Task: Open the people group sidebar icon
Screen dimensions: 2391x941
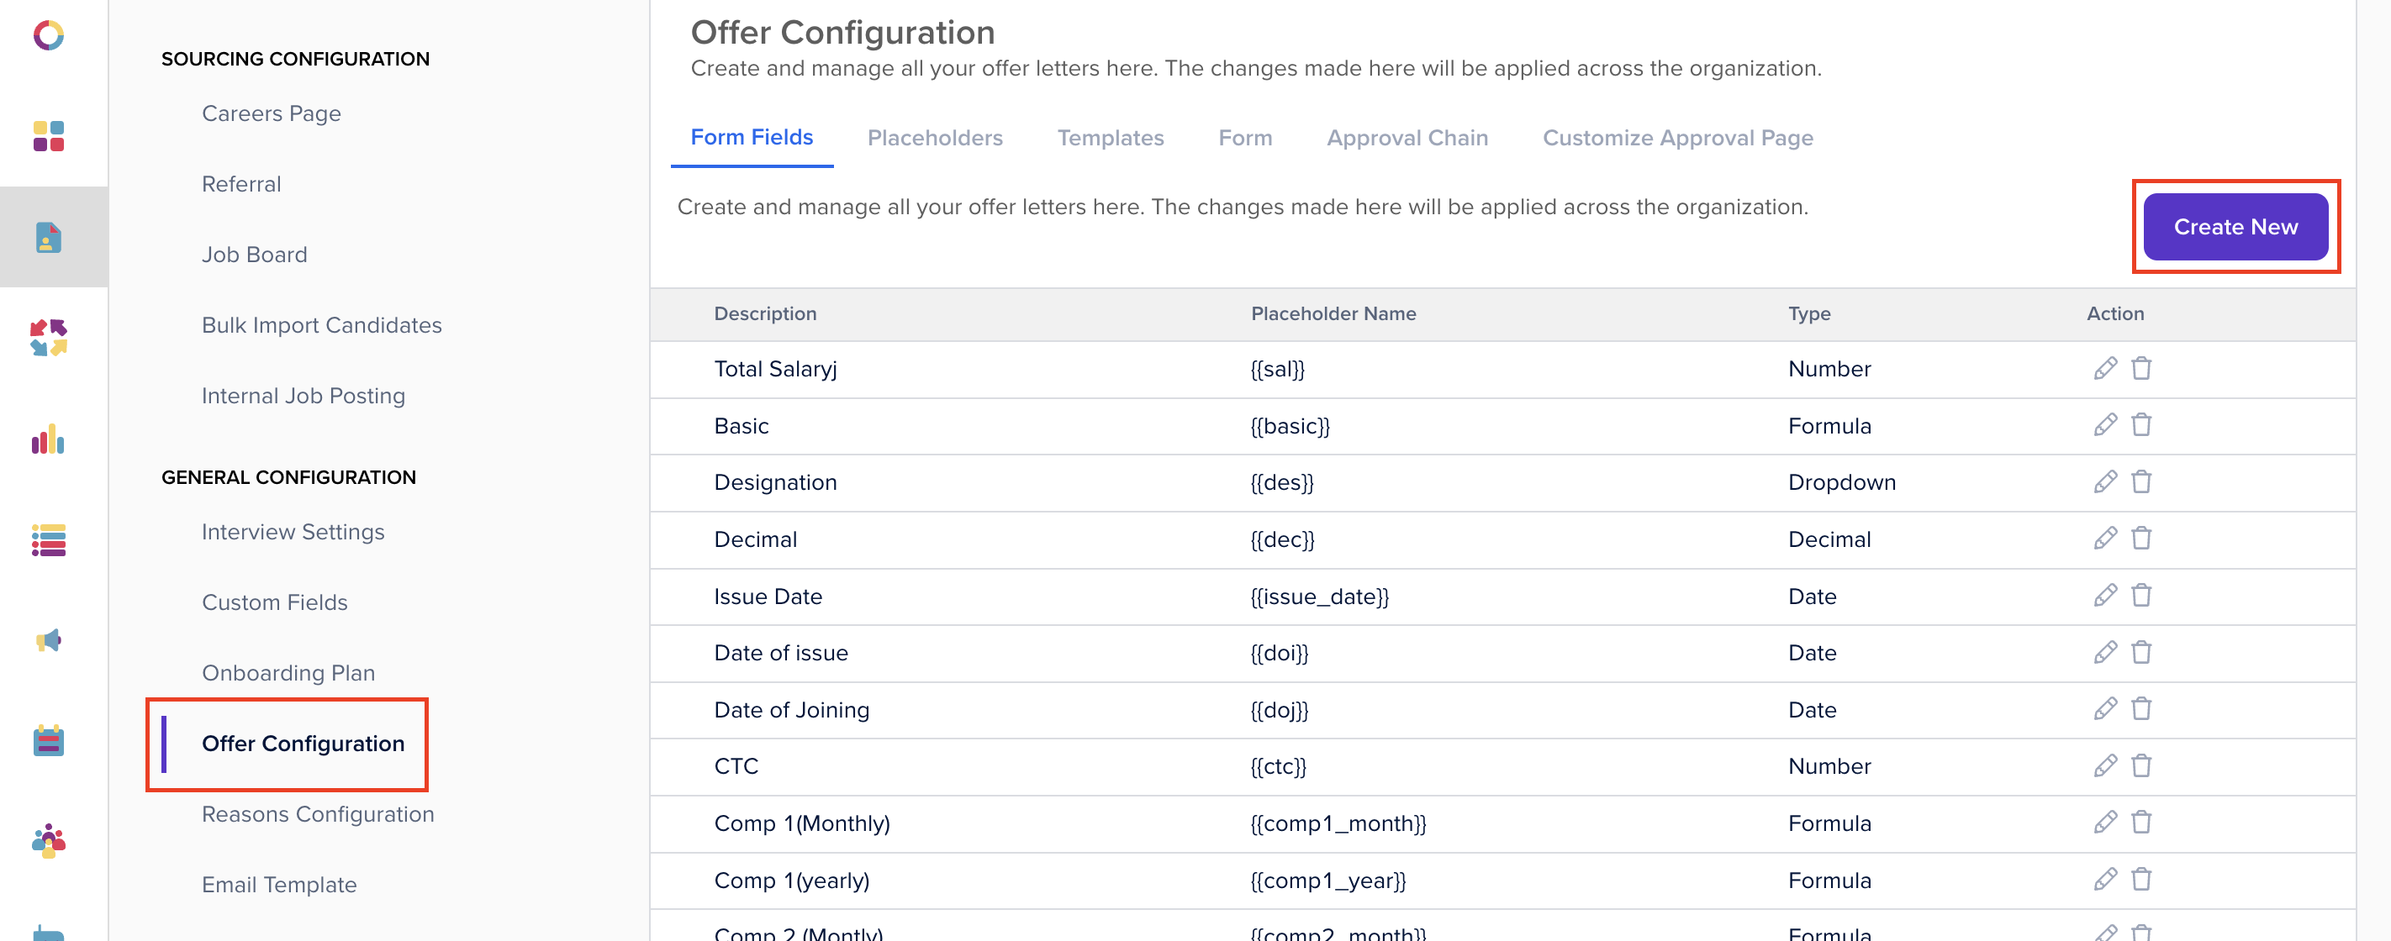Action: coord(48,842)
